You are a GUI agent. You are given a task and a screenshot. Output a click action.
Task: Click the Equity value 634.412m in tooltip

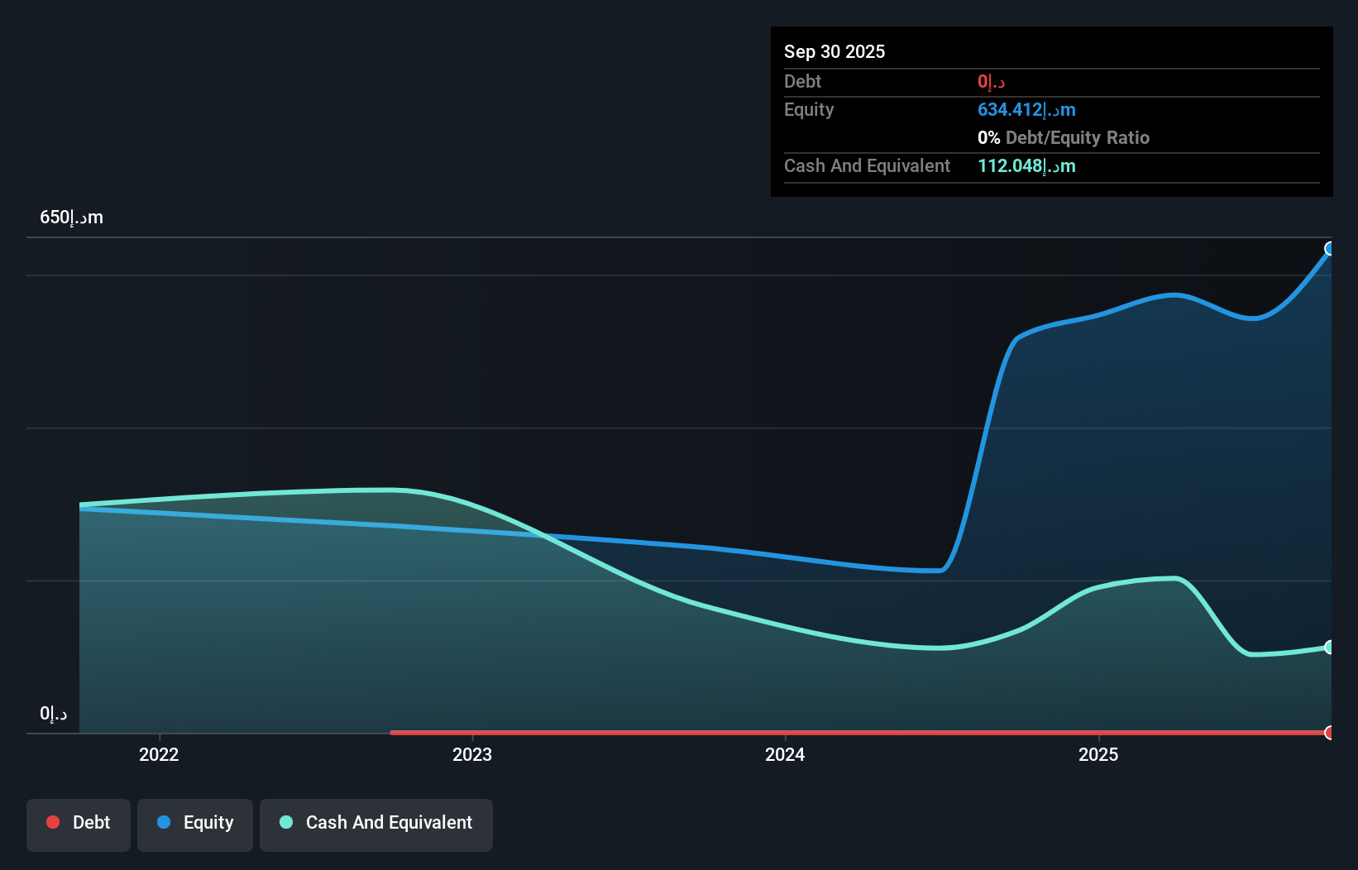coord(1026,109)
